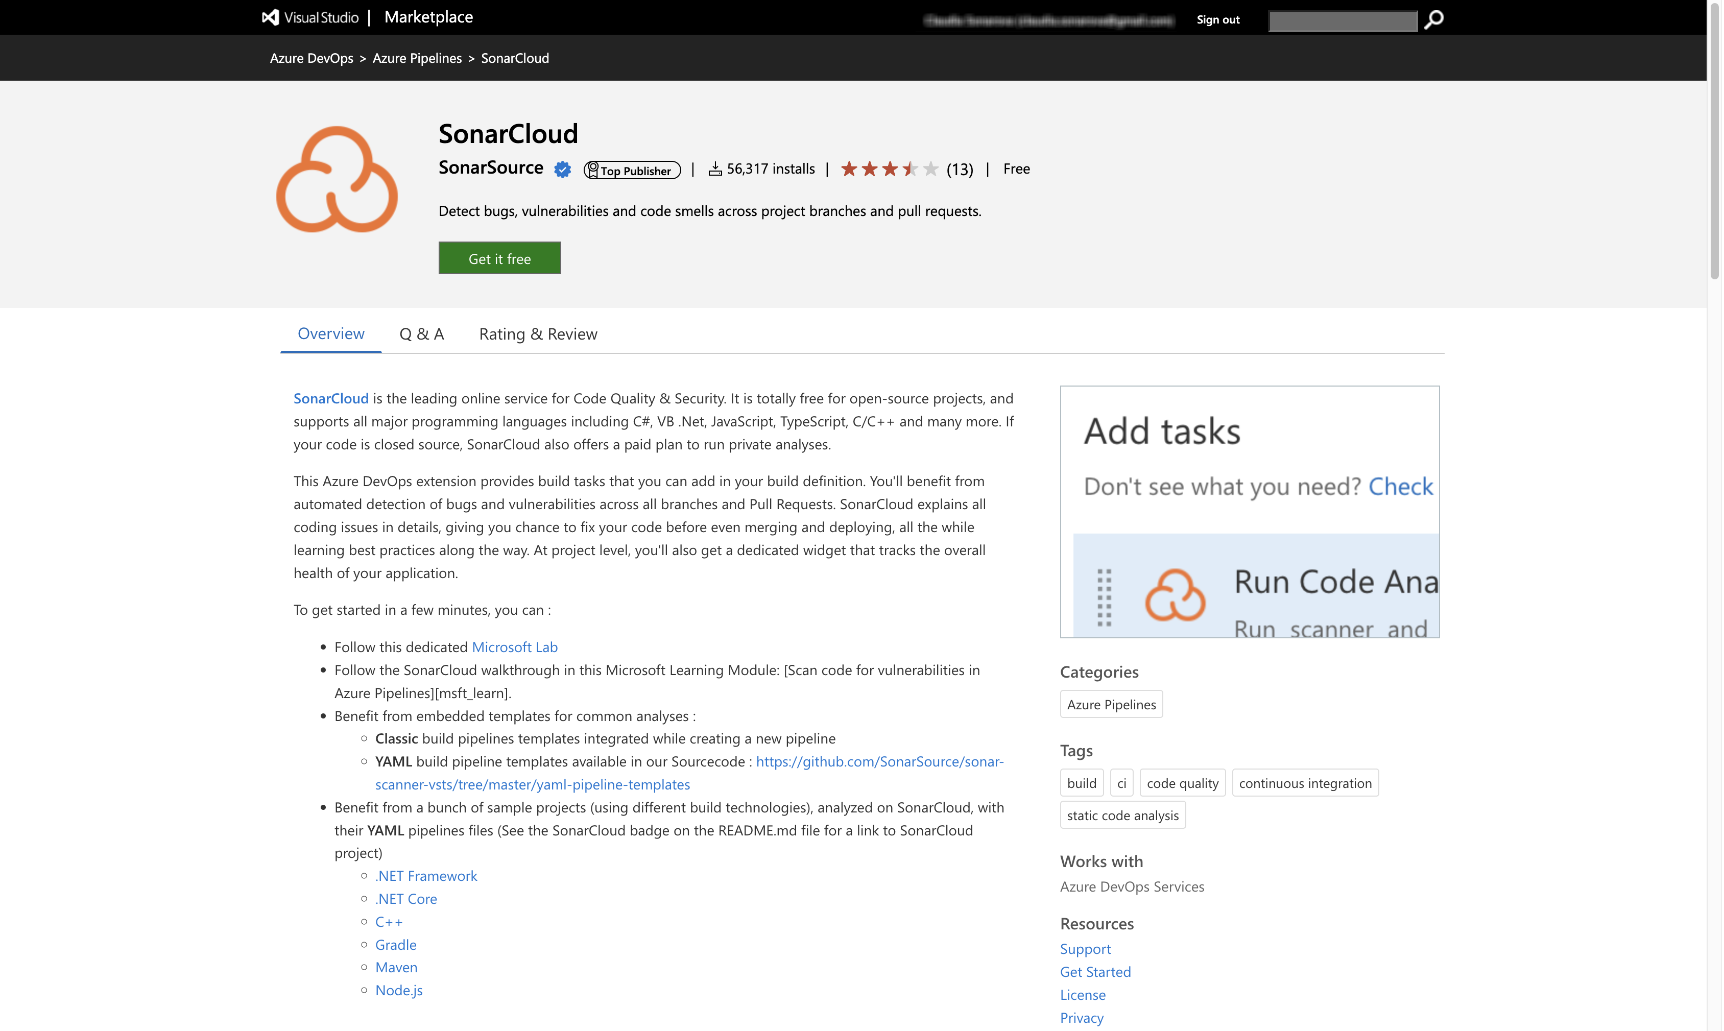Screen dimensions: 1724x1031
Task: Open the C++ sample project link
Action: 389,922
